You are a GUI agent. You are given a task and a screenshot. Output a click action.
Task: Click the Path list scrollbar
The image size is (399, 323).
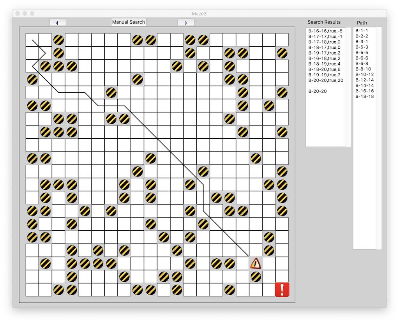click(x=379, y=138)
